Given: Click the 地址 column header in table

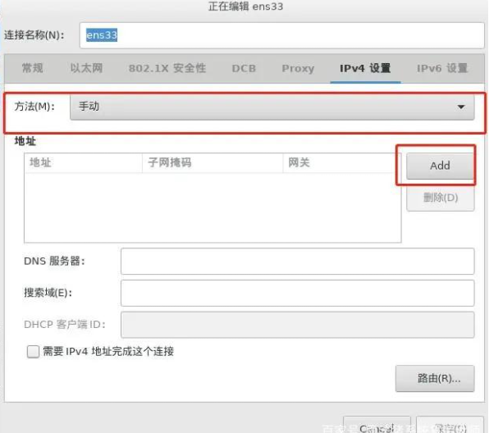Looking at the screenshot, I should coord(83,162).
